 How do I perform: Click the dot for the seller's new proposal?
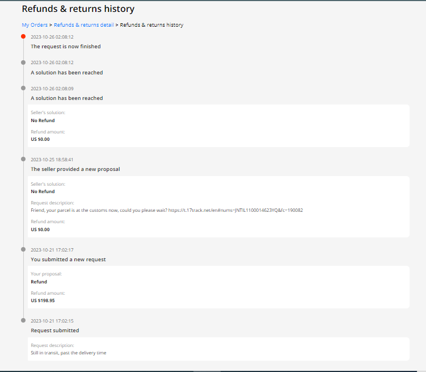click(x=23, y=159)
